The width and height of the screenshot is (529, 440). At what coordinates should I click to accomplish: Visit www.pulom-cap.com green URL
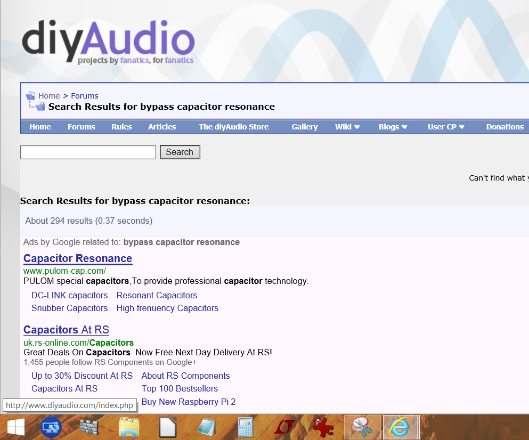click(64, 271)
